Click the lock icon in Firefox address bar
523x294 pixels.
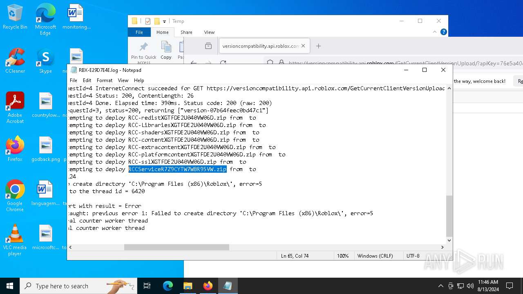pos(281,63)
